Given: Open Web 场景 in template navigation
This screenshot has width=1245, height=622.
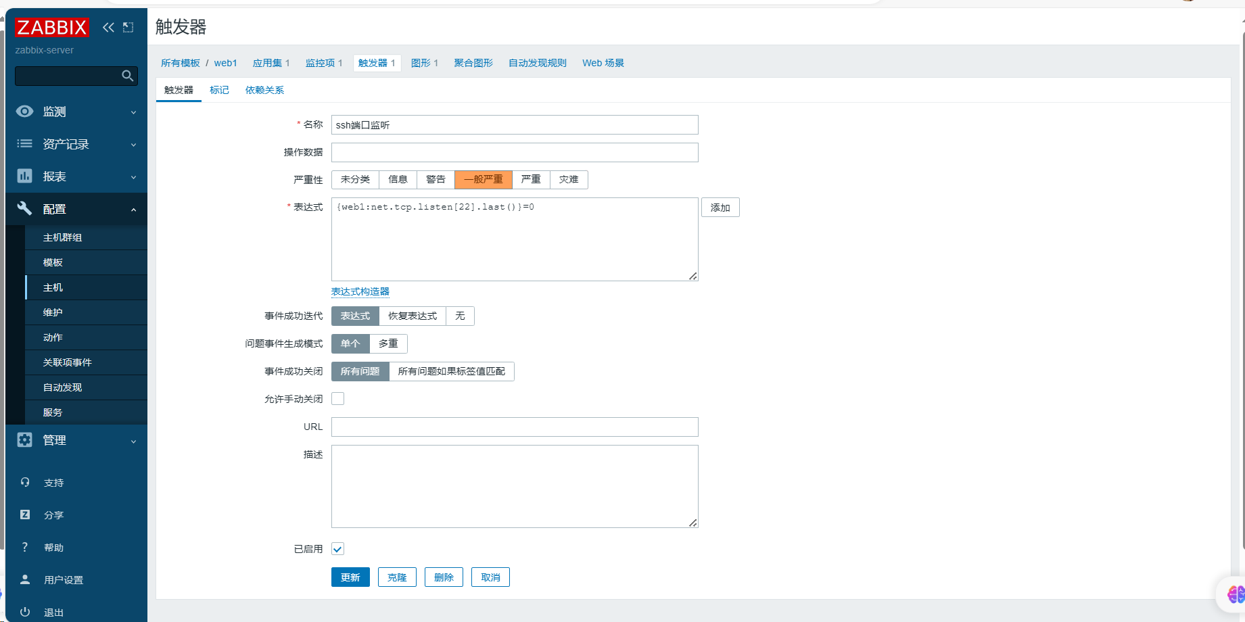Looking at the screenshot, I should (x=603, y=63).
